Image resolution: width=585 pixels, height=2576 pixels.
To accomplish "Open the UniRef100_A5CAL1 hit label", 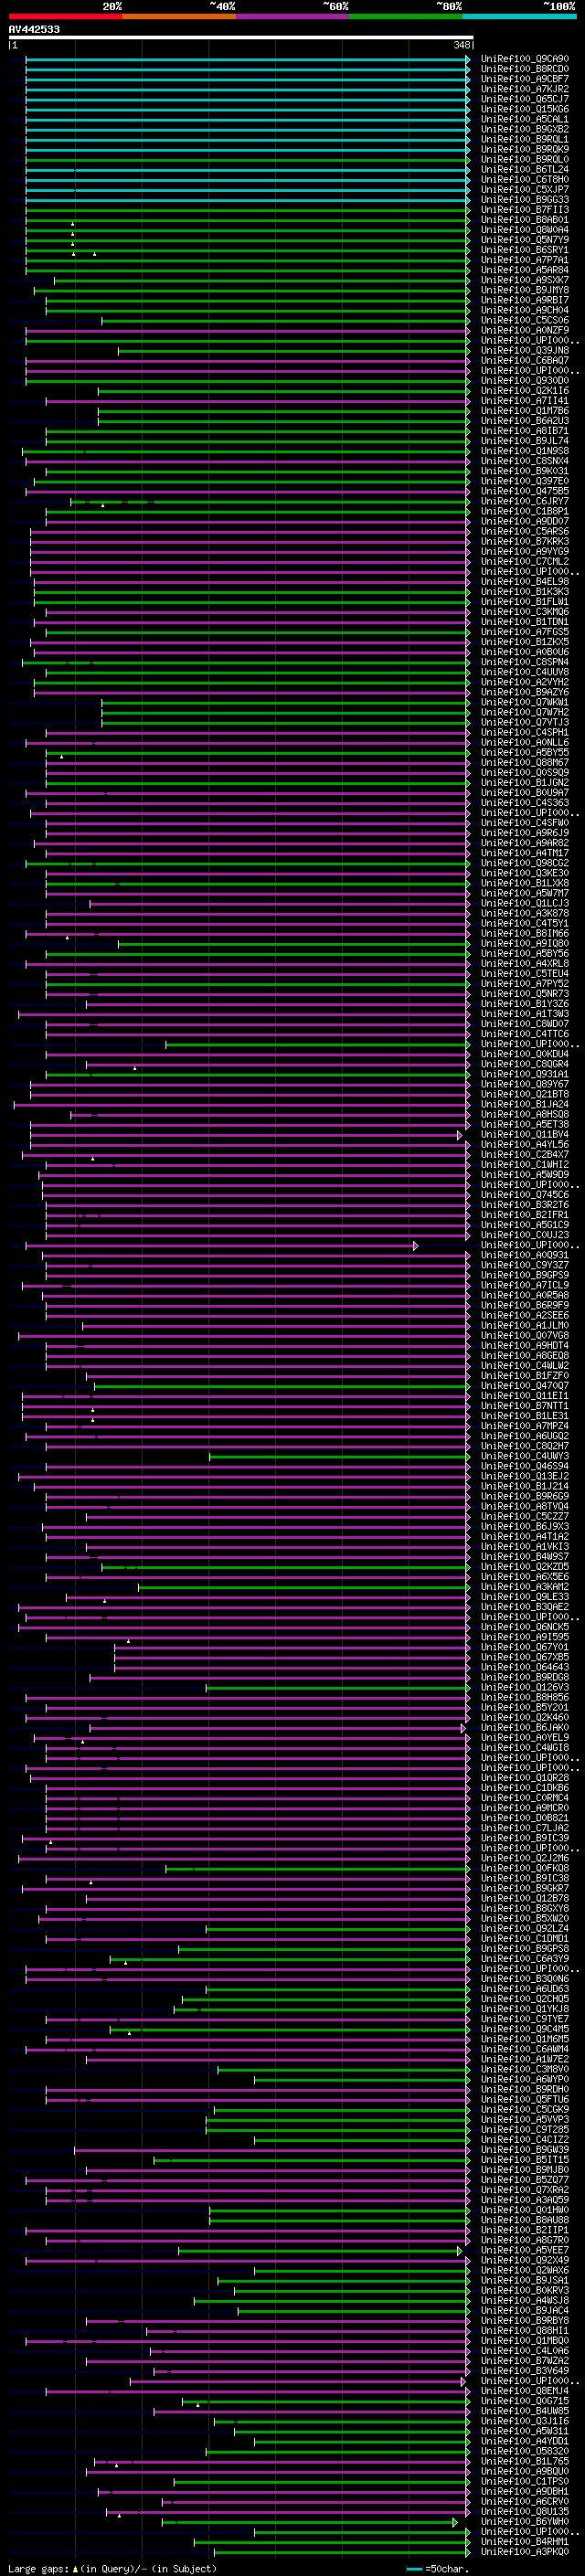I will click(525, 119).
